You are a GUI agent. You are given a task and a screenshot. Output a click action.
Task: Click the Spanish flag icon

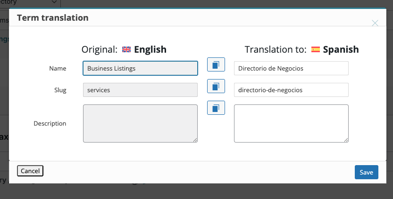[315, 49]
